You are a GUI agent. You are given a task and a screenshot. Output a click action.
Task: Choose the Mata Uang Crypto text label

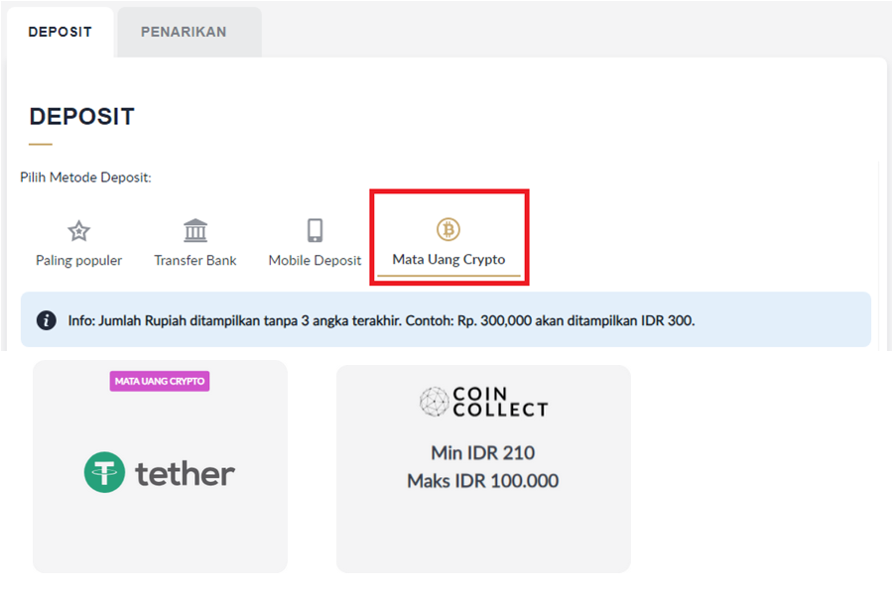(x=448, y=259)
